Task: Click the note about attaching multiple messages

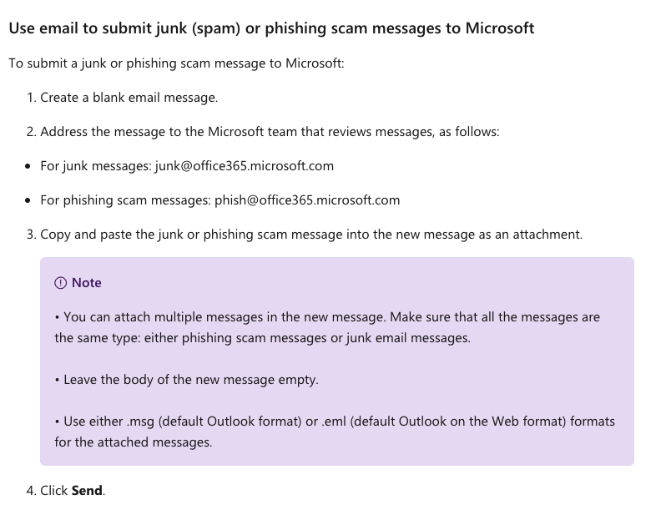Action: coord(327,327)
